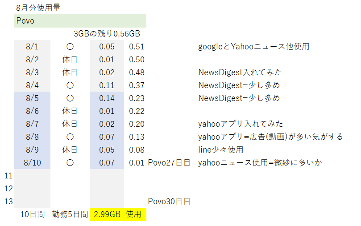
Task: Select the line少々使用 note
Action: (x=220, y=150)
